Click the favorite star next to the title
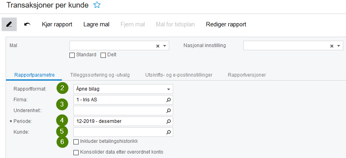346x158 pixels. [x=97, y=5]
